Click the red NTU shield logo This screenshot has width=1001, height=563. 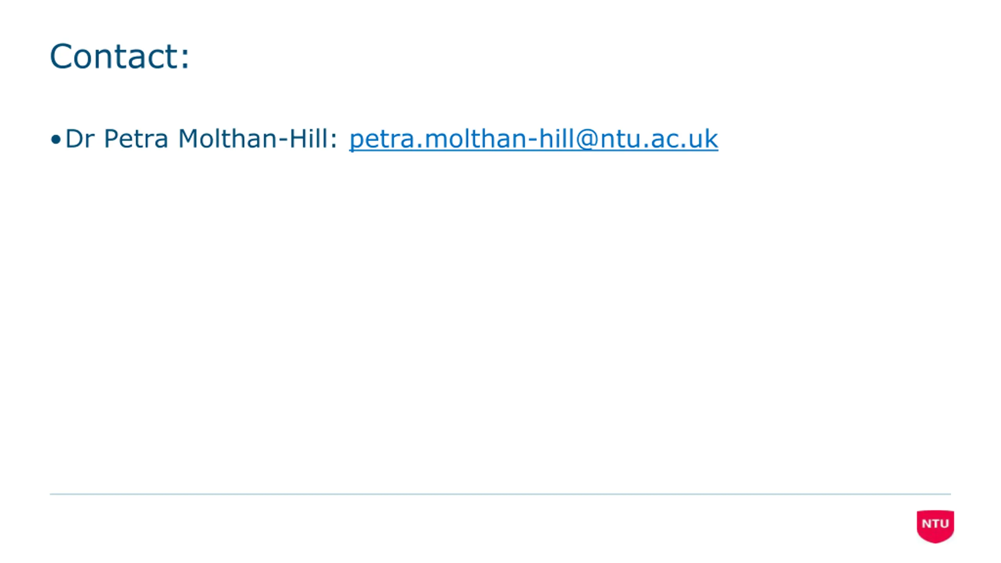[x=935, y=526]
